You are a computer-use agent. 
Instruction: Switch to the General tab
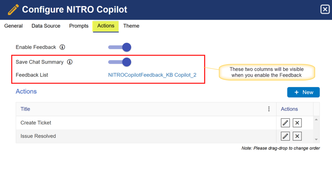pyautogui.click(x=13, y=26)
